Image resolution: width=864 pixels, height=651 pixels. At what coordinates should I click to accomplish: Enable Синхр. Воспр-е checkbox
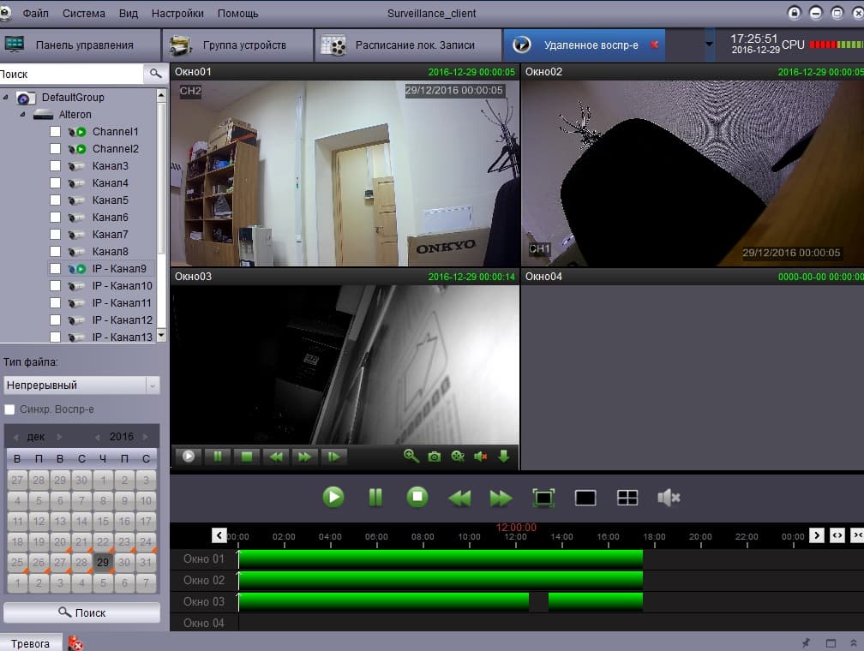coord(9,409)
